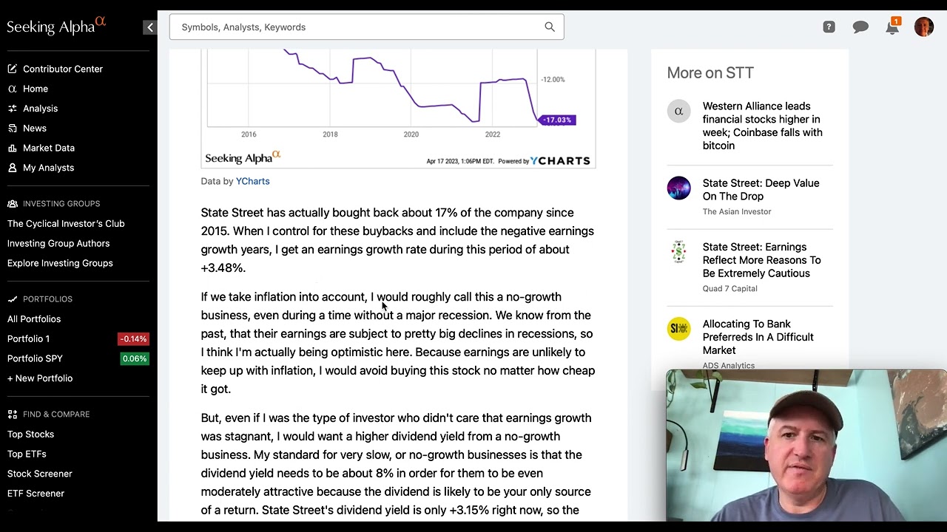Screen dimensions: 947x532
Task: Click Quad 7 Capital author name
Action: (729, 288)
